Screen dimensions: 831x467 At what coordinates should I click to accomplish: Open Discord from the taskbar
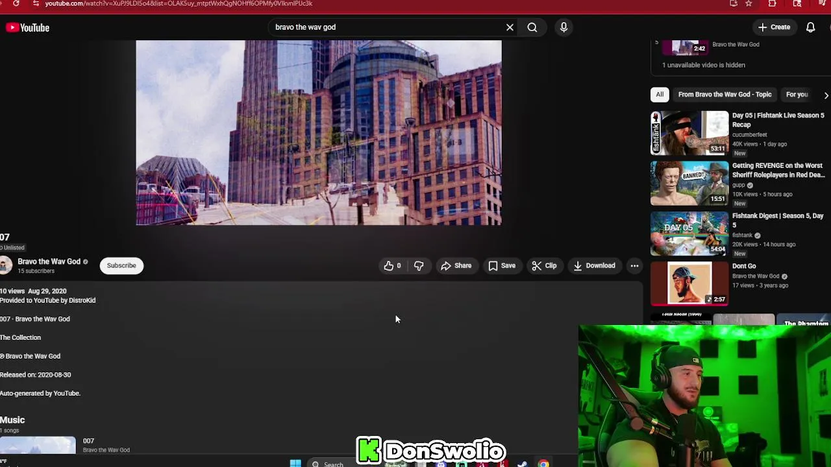(441, 464)
